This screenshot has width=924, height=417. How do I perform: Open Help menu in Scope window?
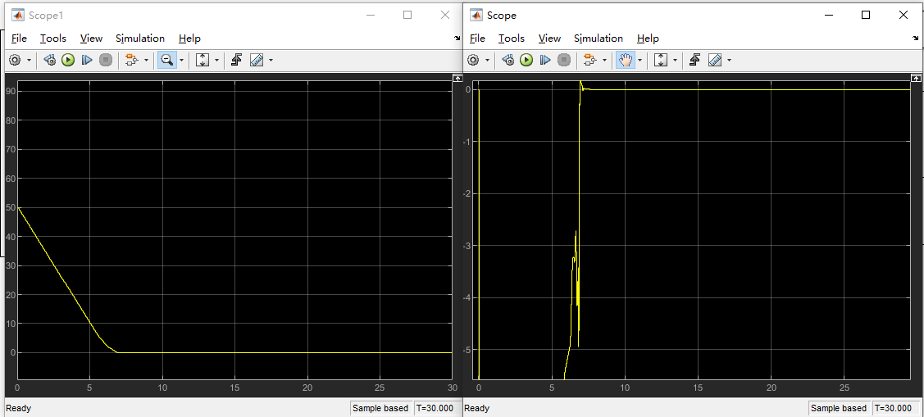click(649, 39)
